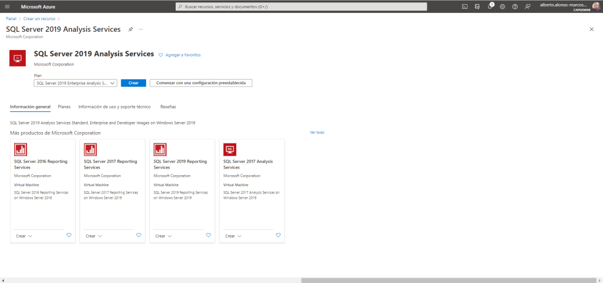Viewport: 603px width, 283px height.
Task: Favorite the SQL Server 2016 Reporting Services card
Action: tap(69, 235)
